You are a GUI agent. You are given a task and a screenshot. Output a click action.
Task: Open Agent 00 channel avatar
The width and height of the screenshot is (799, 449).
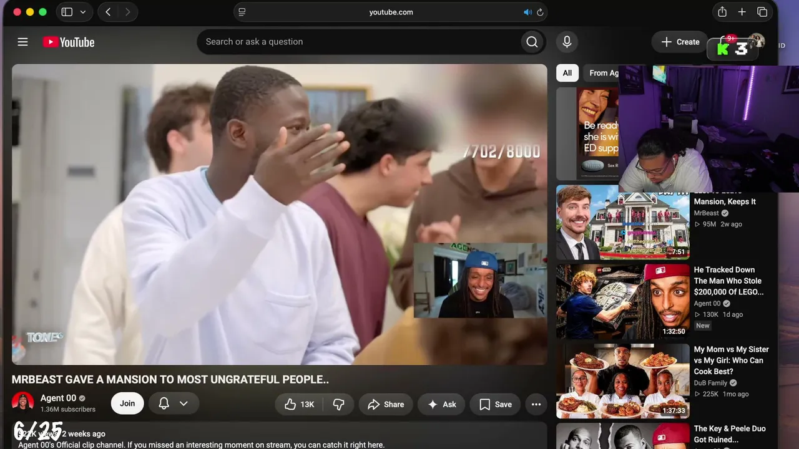[23, 403]
